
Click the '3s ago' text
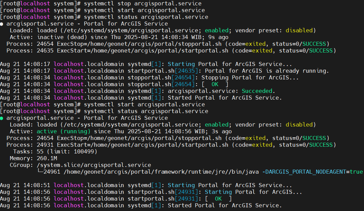click(222, 131)
